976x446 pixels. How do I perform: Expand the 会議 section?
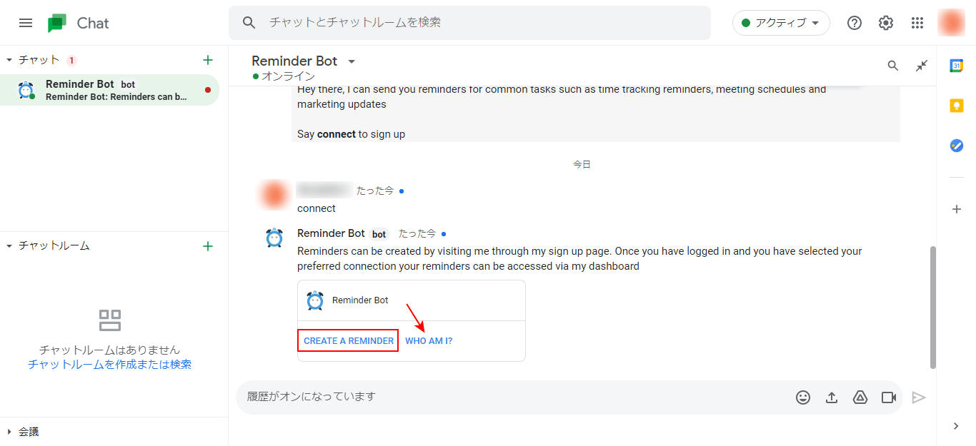(21, 431)
